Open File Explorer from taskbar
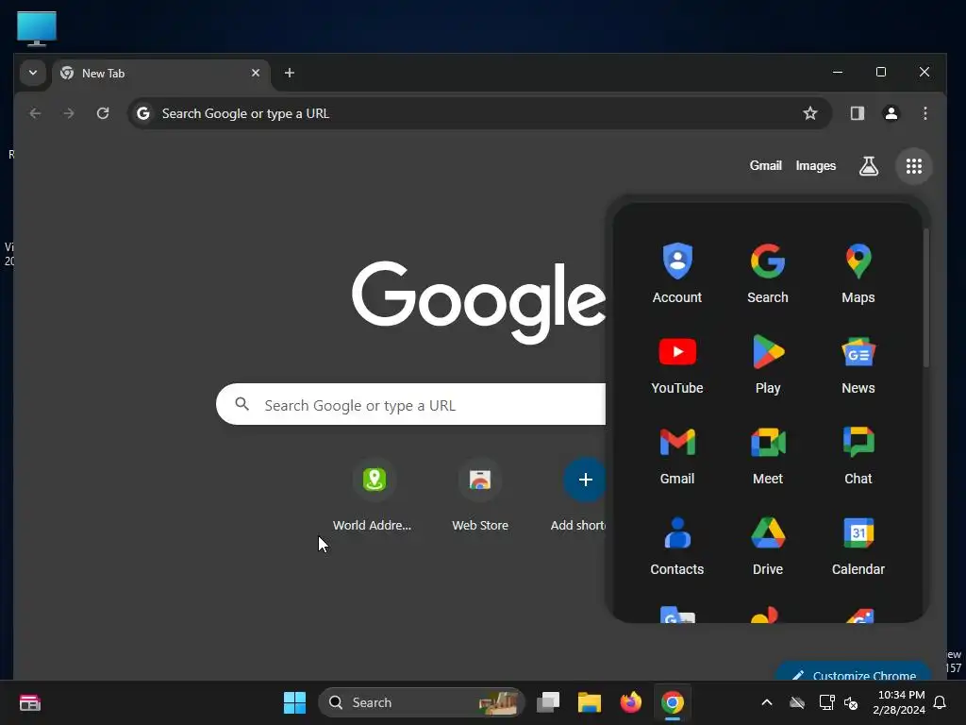Screen dimensions: 966x725 pyautogui.click(x=590, y=702)
